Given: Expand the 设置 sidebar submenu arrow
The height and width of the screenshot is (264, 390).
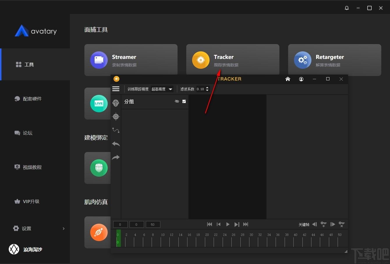Looking at the screenshot, I should click(x=63, y=229).
